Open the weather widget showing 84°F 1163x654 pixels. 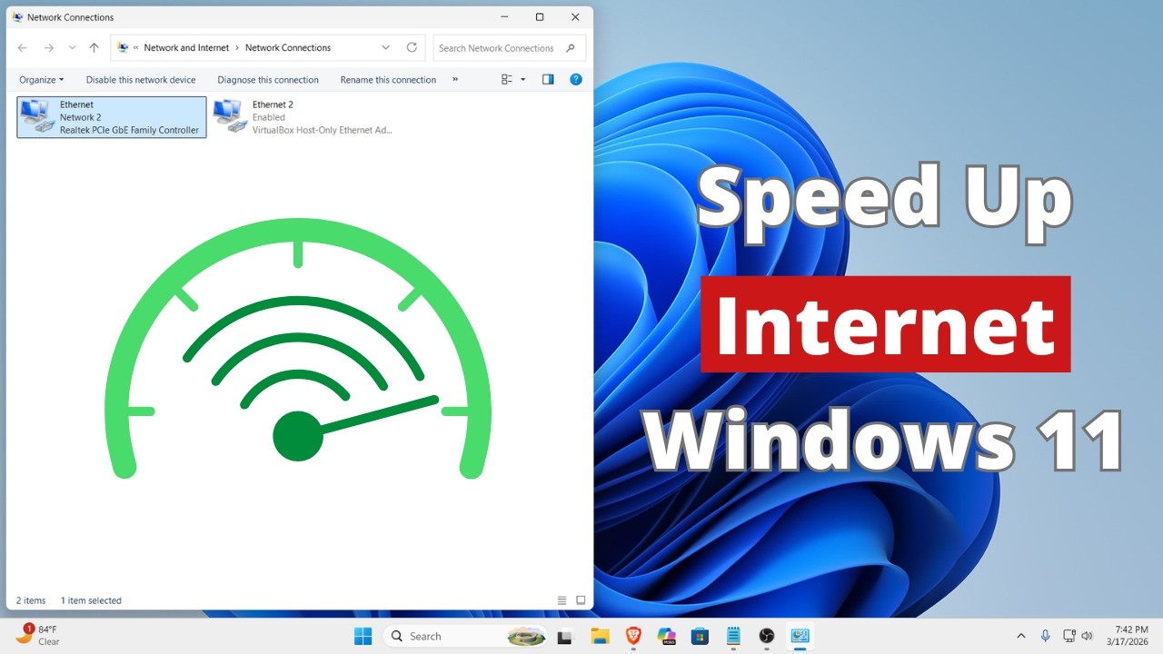pos(37,635)
